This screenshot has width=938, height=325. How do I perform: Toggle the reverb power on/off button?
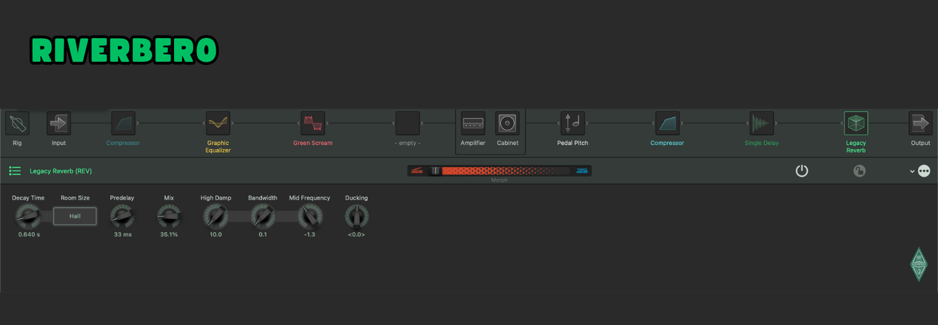point(802,171)
